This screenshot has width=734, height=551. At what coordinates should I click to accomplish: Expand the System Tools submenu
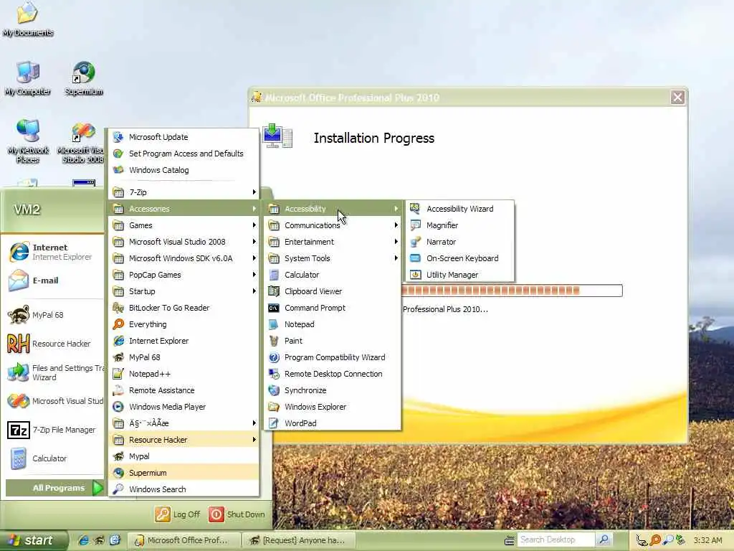333,258
